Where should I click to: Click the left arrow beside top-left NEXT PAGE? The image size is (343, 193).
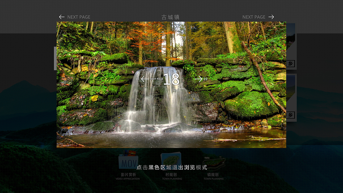[62, 17]
